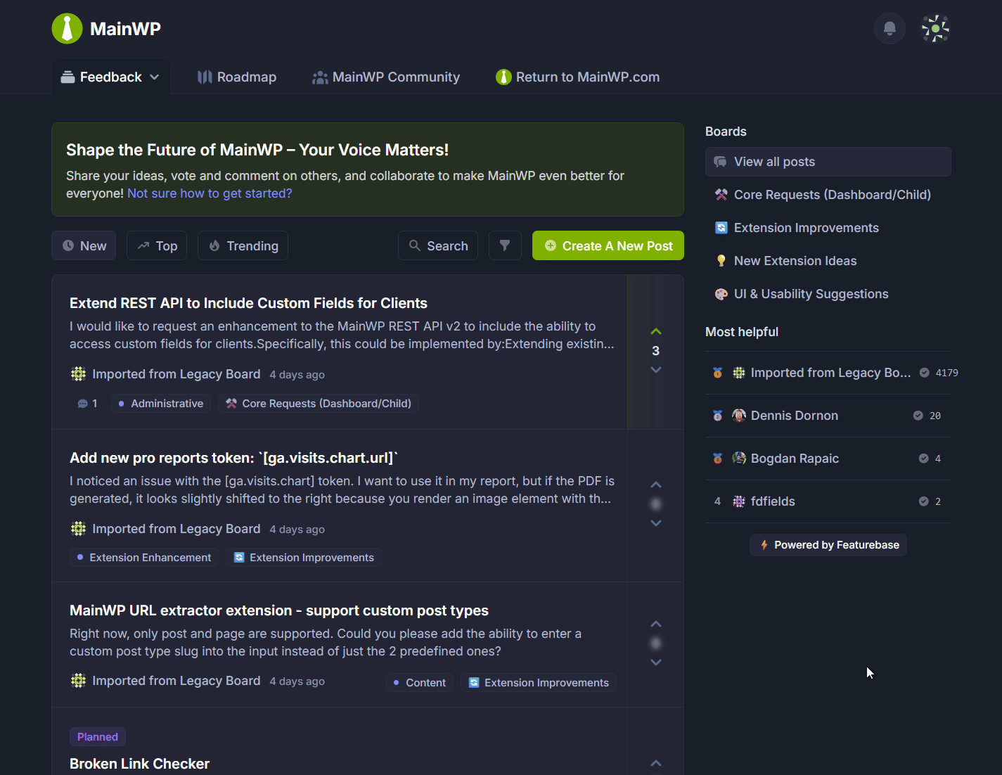Click the vote count 3 on REST API post
Image resolution: width=1002 pixels, height=775 pixels.
click(656, 351)
